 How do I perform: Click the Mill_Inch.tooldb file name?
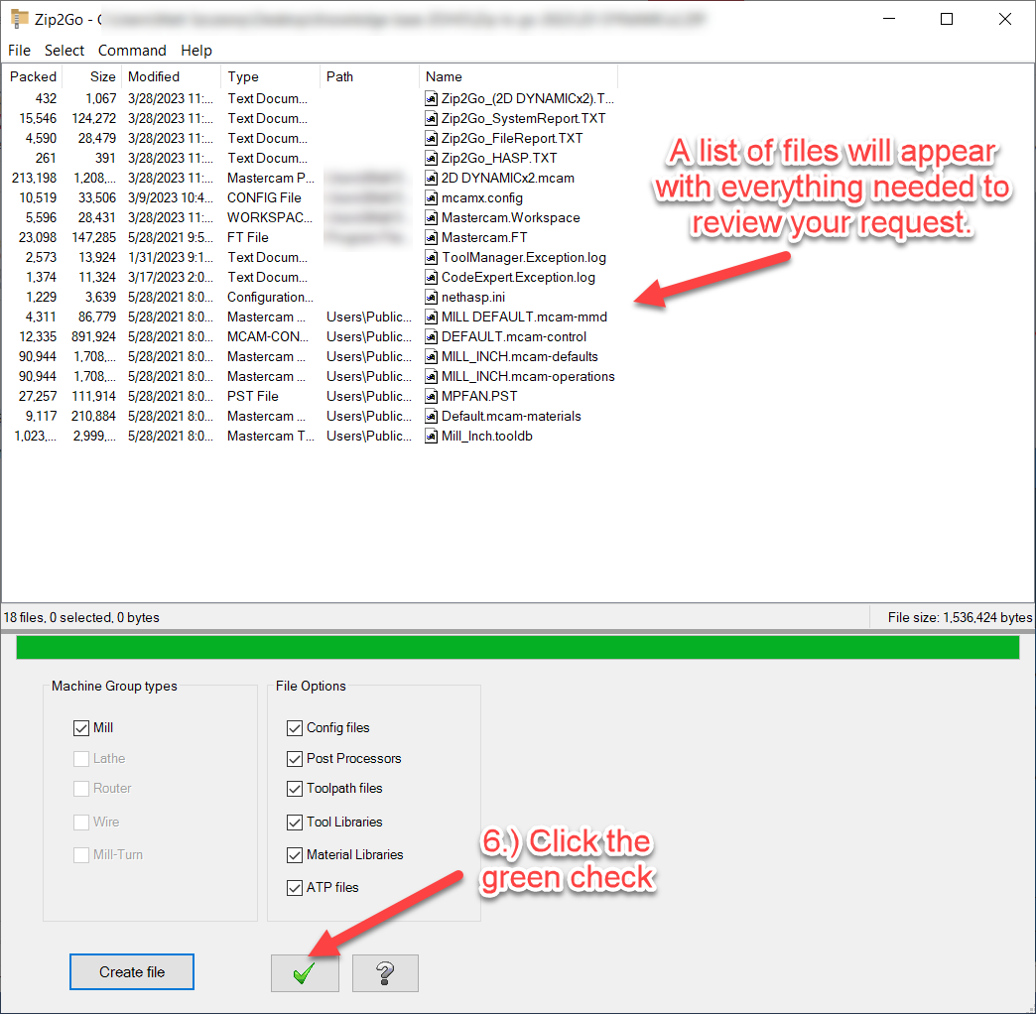487,436
